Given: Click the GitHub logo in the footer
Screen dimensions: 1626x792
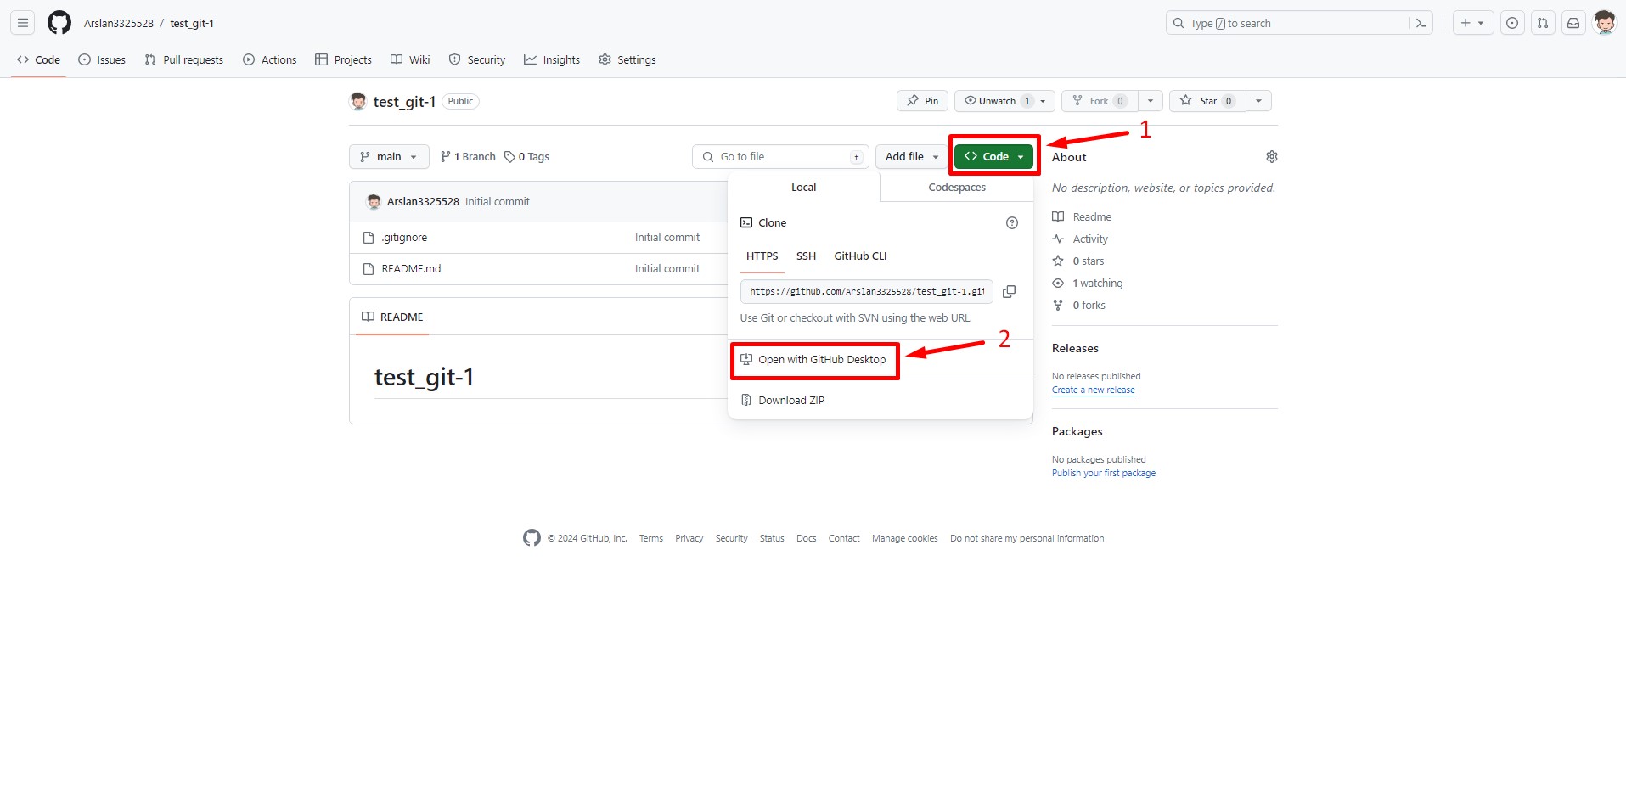Looking at the screenshot, I should [532, 538].
